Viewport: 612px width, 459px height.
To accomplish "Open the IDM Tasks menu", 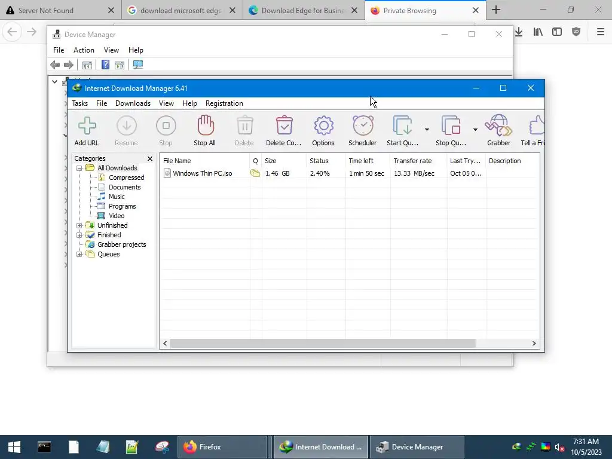I will click(x=79, y=103).
